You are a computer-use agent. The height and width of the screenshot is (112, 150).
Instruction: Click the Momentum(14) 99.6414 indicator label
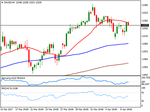pyautogui.click(x=13, y=78)
